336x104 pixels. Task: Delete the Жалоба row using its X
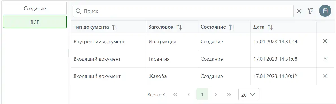(325, 76)
